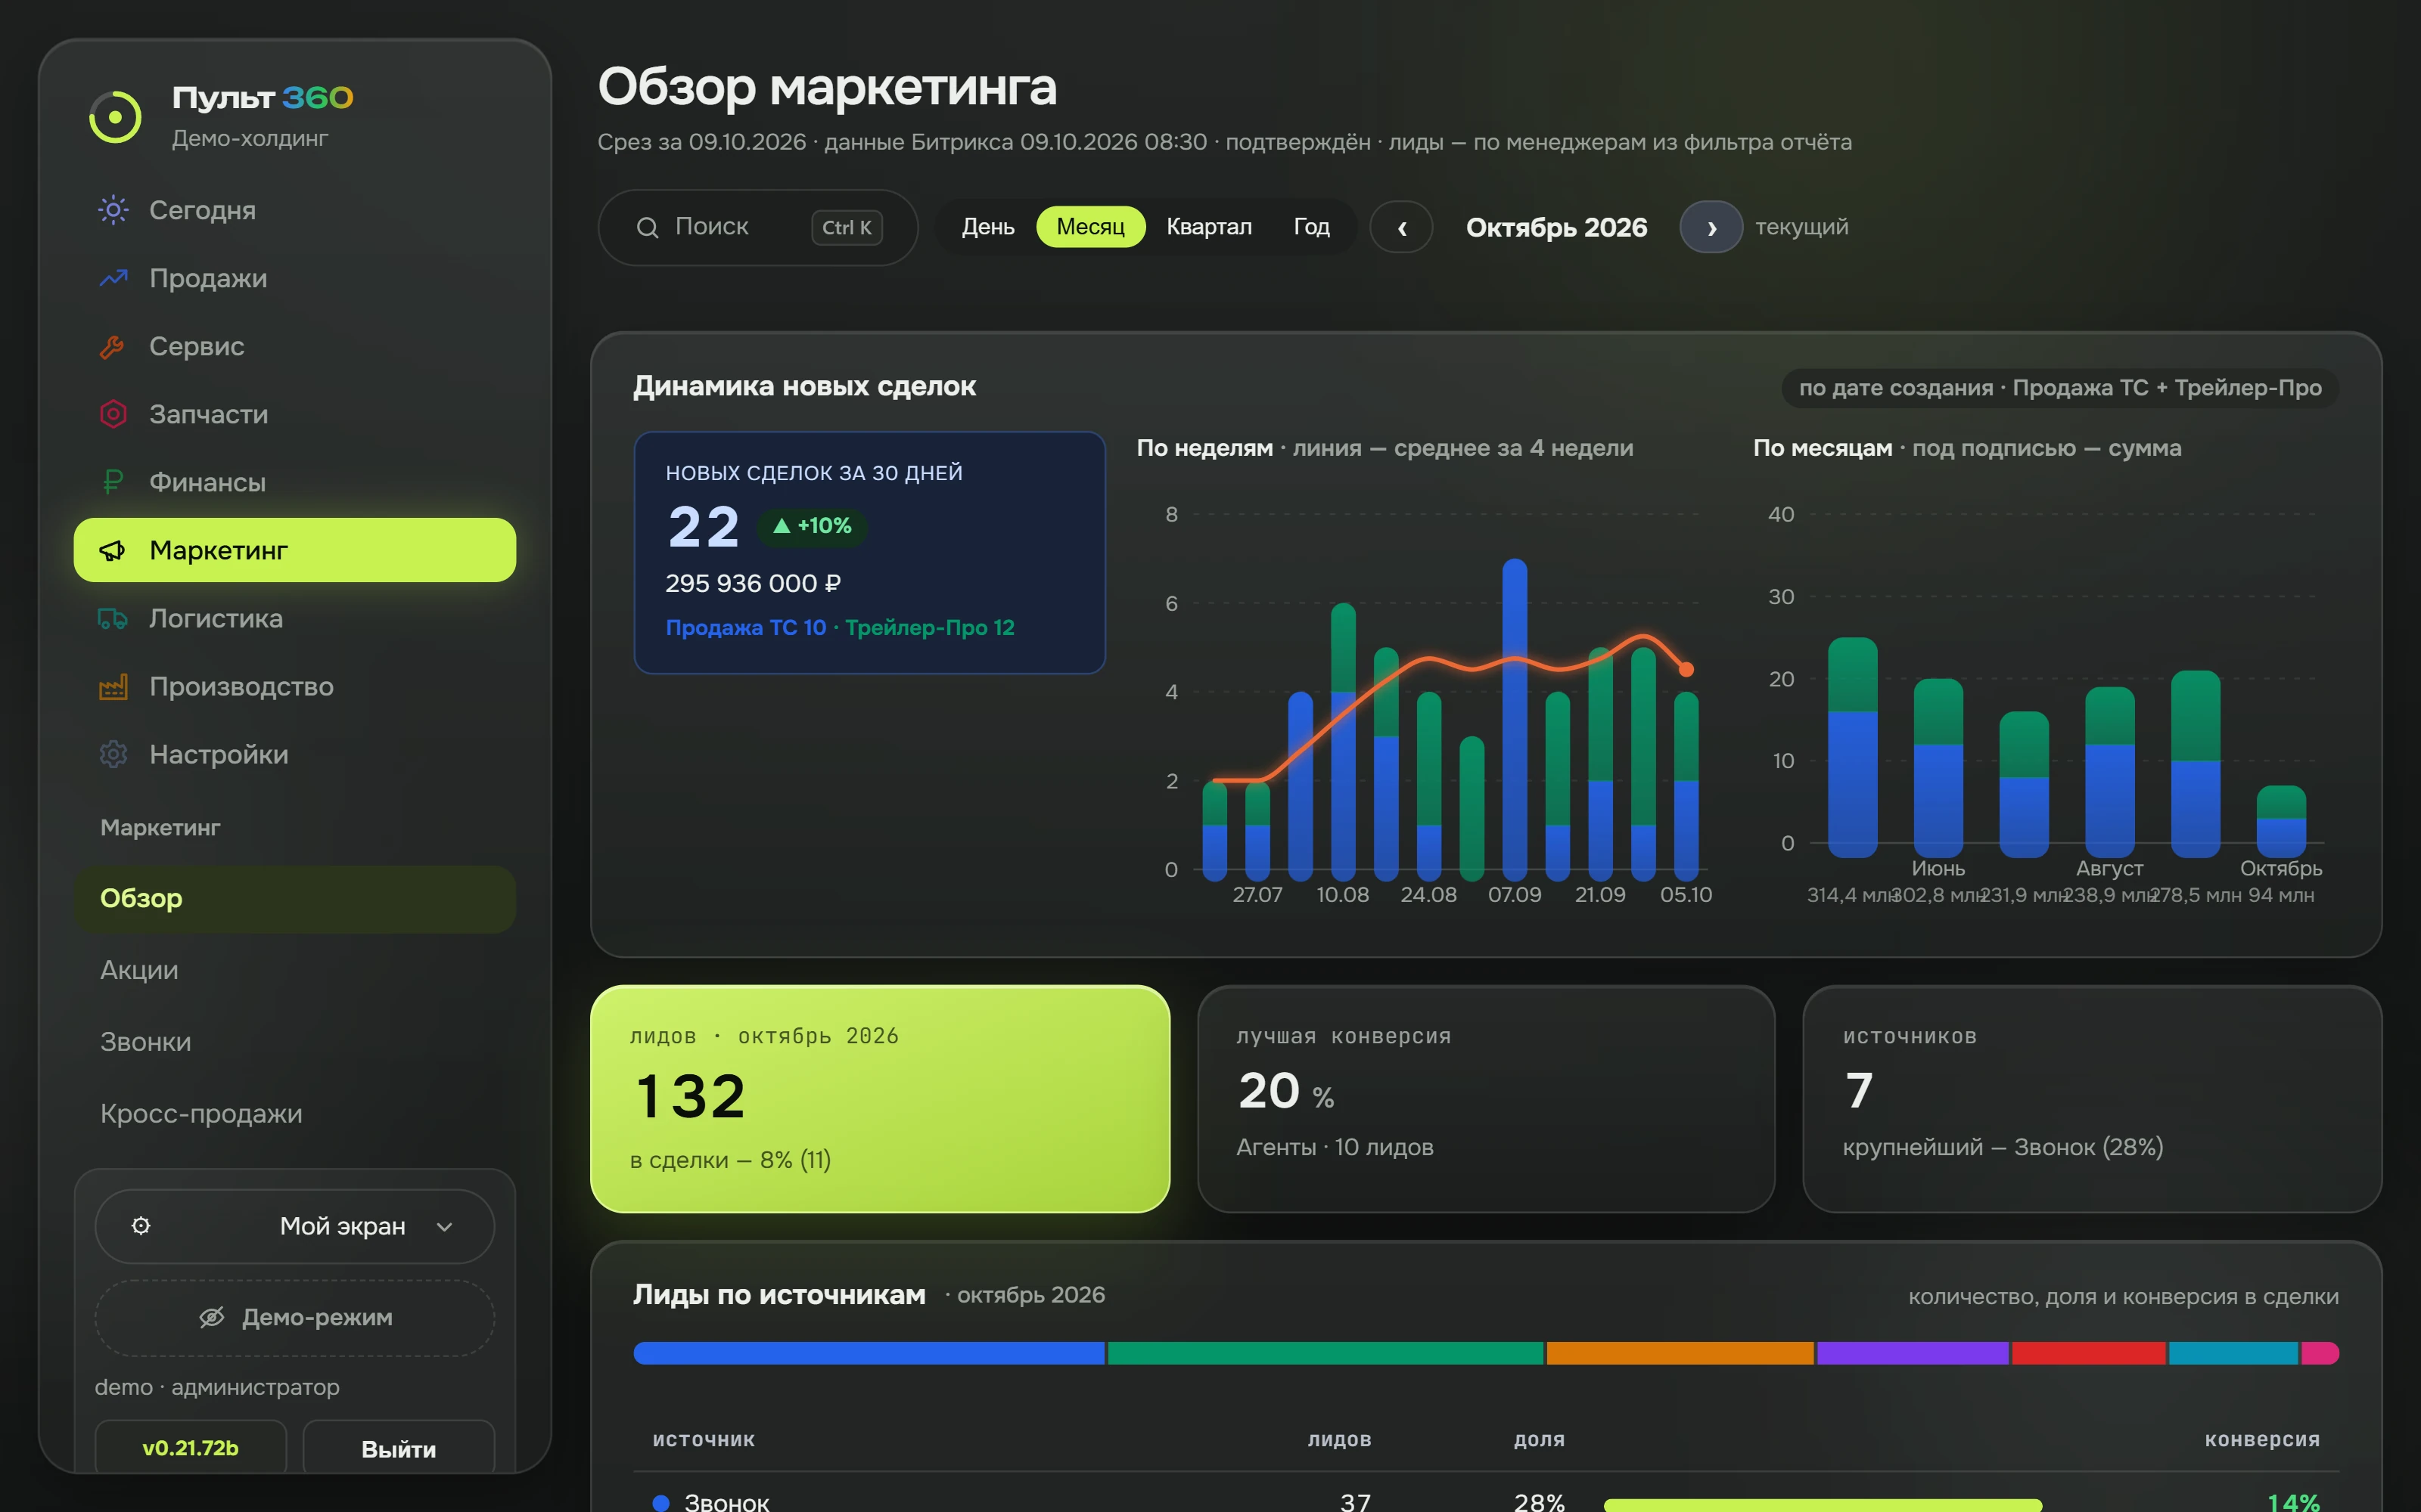This screenshot has height=1512, width=2421.
Task: Expand the Мой экран dropdown chevron
Action: [x=445, y=1227]
